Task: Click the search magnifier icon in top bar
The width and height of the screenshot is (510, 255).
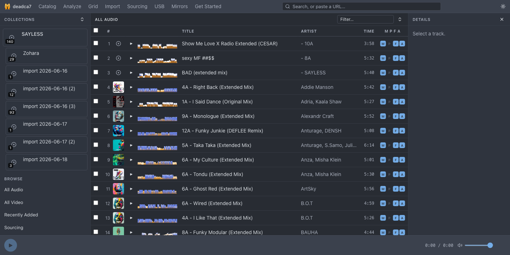Action: [x=288, y=6]
